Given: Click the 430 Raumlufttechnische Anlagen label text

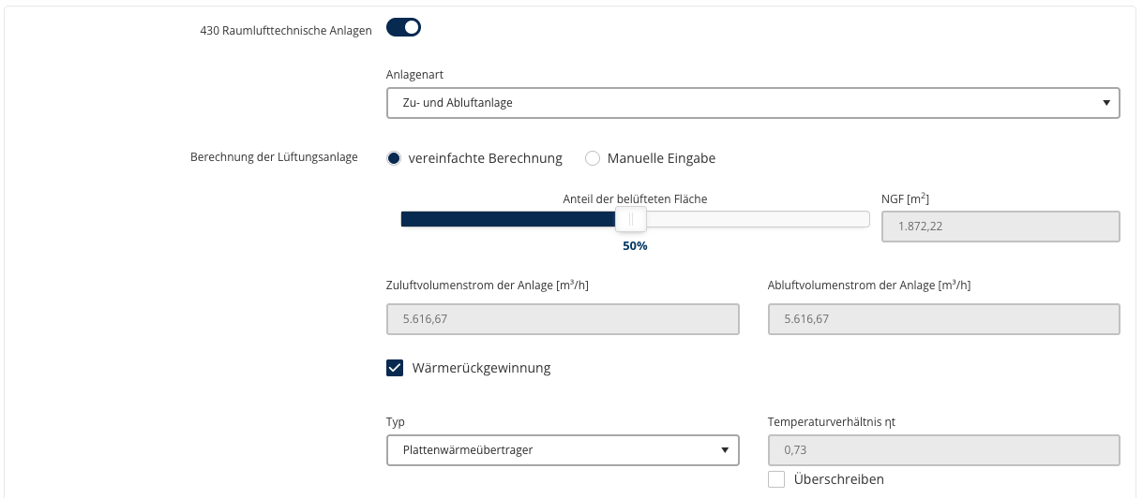Looking at the screenshot, I should point(286,30).
